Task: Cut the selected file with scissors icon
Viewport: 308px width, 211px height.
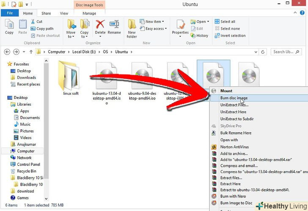Action: [x=37, y=22]
